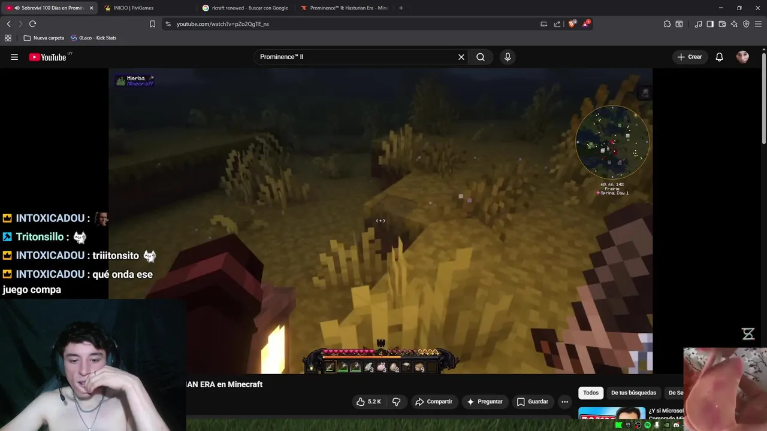Click the tab search icon in the toolbar

click(x=679, y=24)
